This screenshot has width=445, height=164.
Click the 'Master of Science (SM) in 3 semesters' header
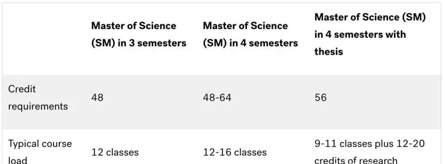pyautogui.click(x=139, y=34)
